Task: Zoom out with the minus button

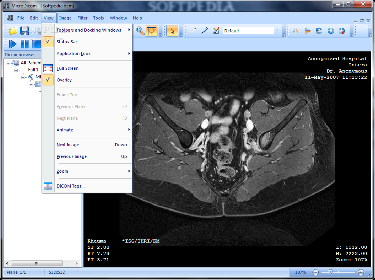Action: coord(316,272)
